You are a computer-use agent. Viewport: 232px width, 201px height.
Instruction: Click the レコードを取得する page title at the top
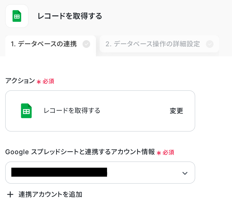pyautogui.click(x=70, y=16)
